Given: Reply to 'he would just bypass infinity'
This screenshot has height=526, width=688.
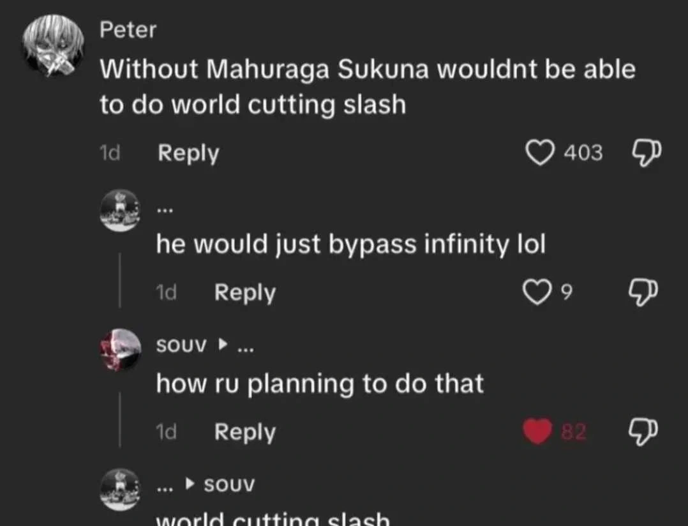Looking at the screenshot, I should pyautogui.click(x=245, y=292).
